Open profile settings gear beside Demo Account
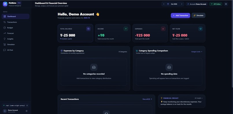The height and width of the screenshot is (114, 233). point(27,111)
